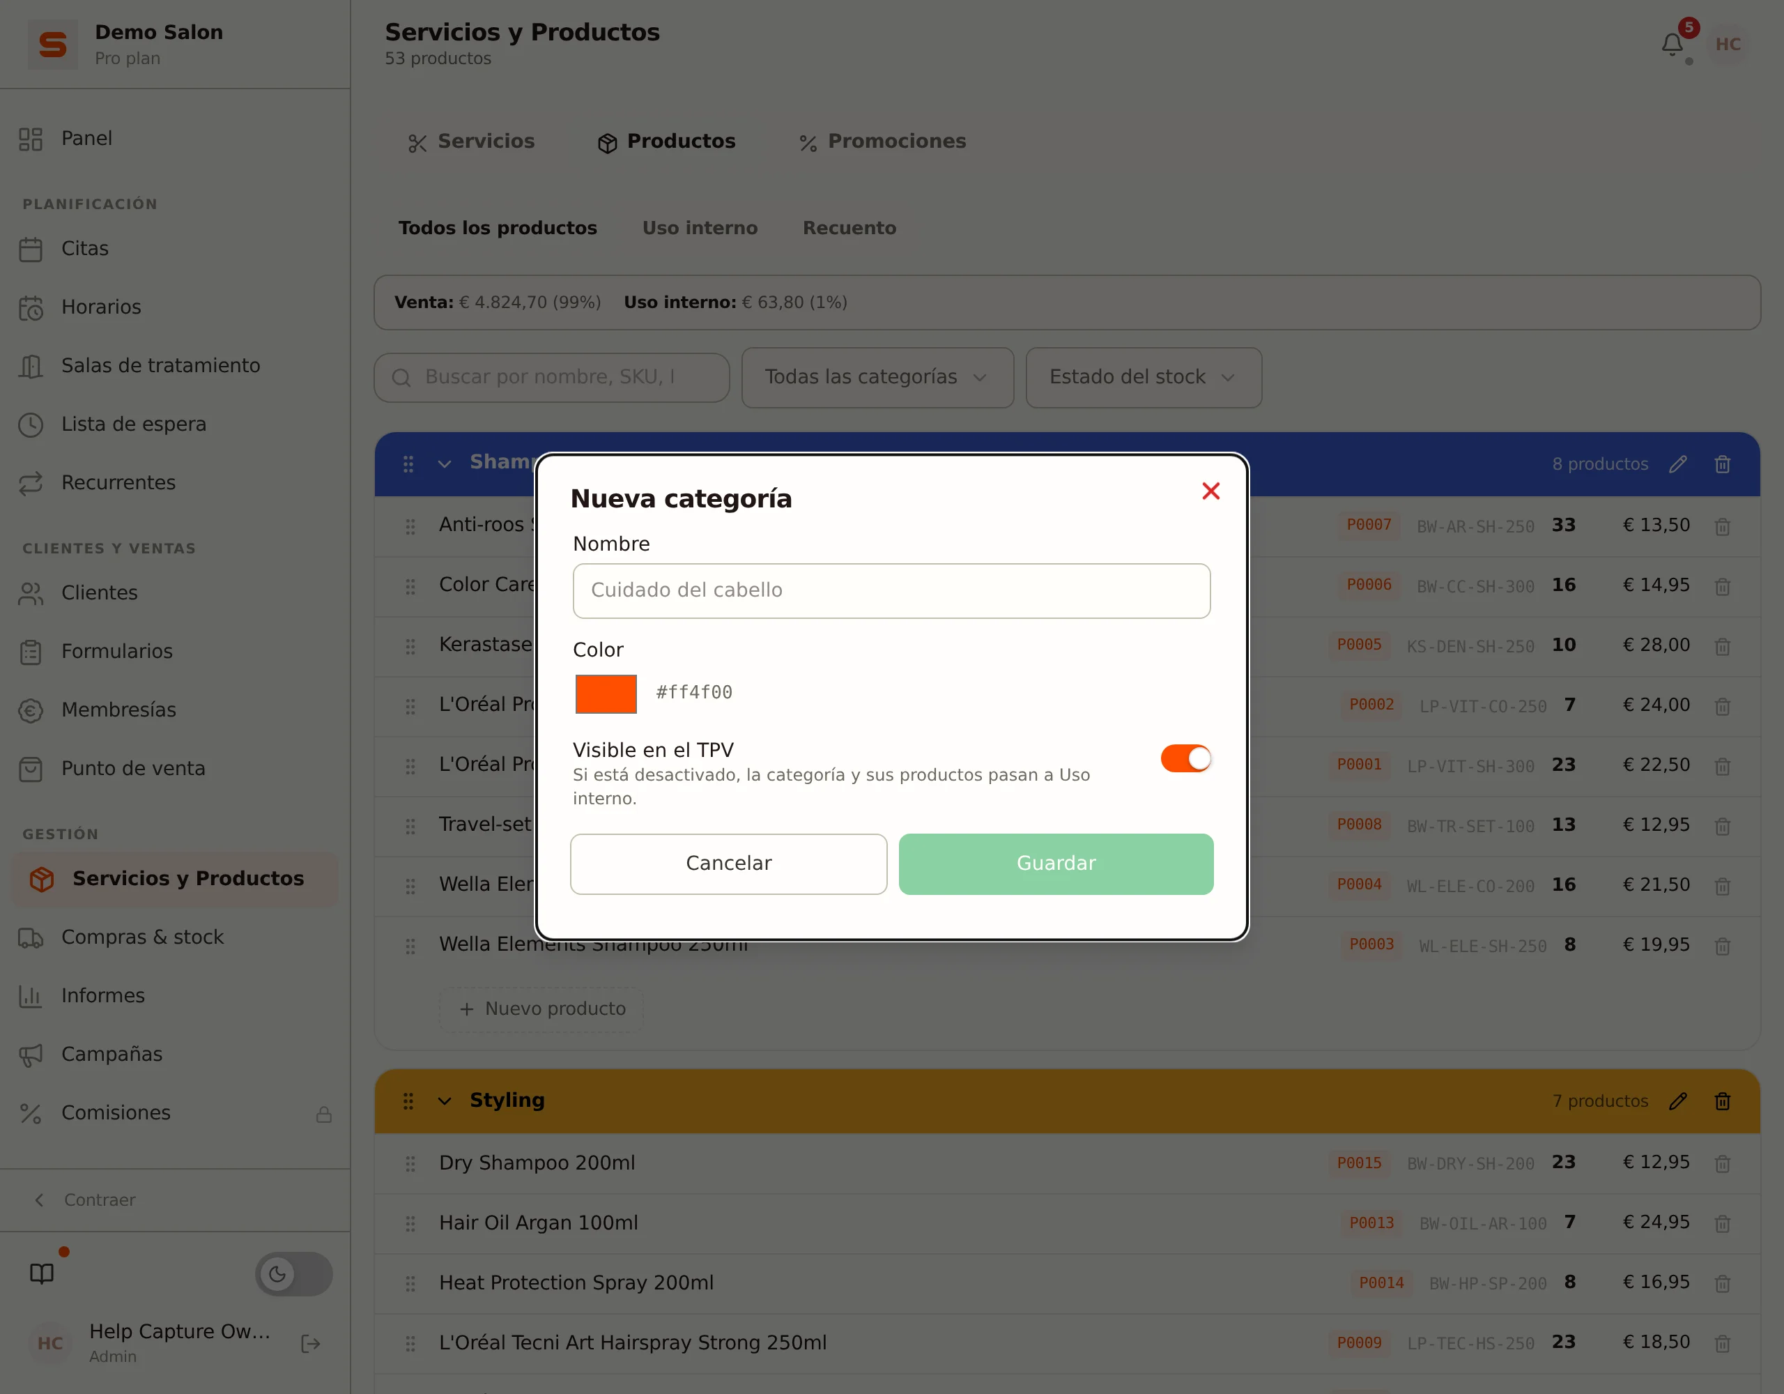Image resolution: width=1784 pixels, height=1394 pixels.
Task: Delete product P0003 trash icon
Action: point(1722,945)
